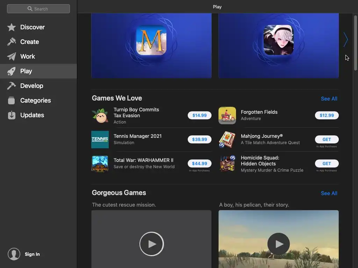Open the Updates section
Viewport: 358px width, 268px height.
[38, 115]
